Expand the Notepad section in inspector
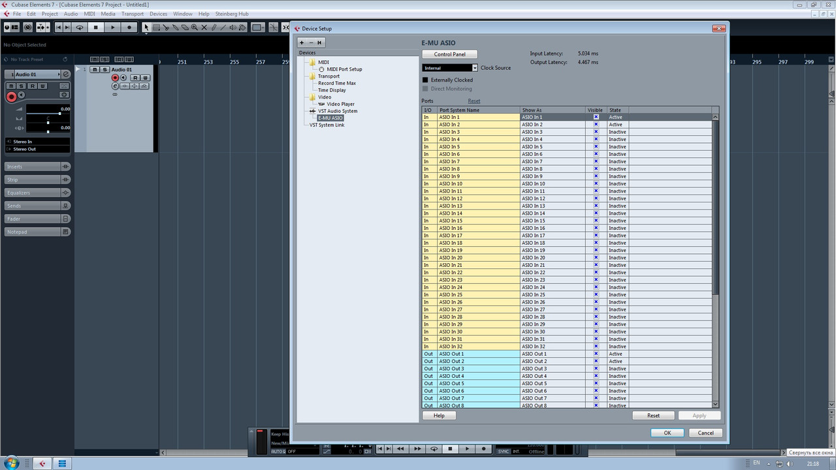The width and height of the screenshot is (836, 470). [37, 232]
